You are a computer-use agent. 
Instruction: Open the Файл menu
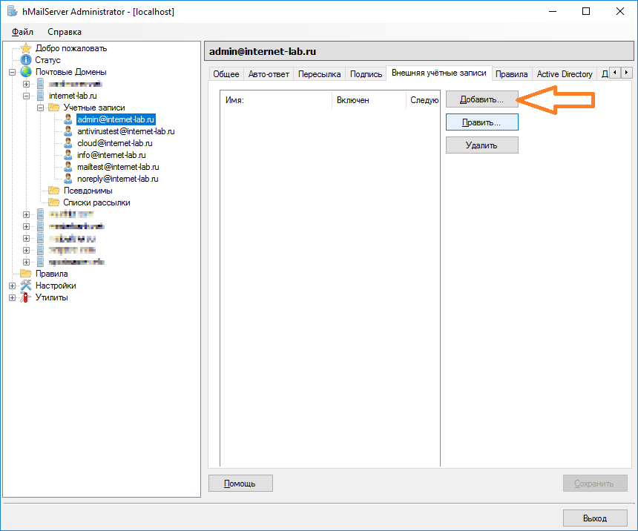click(22, 32)
